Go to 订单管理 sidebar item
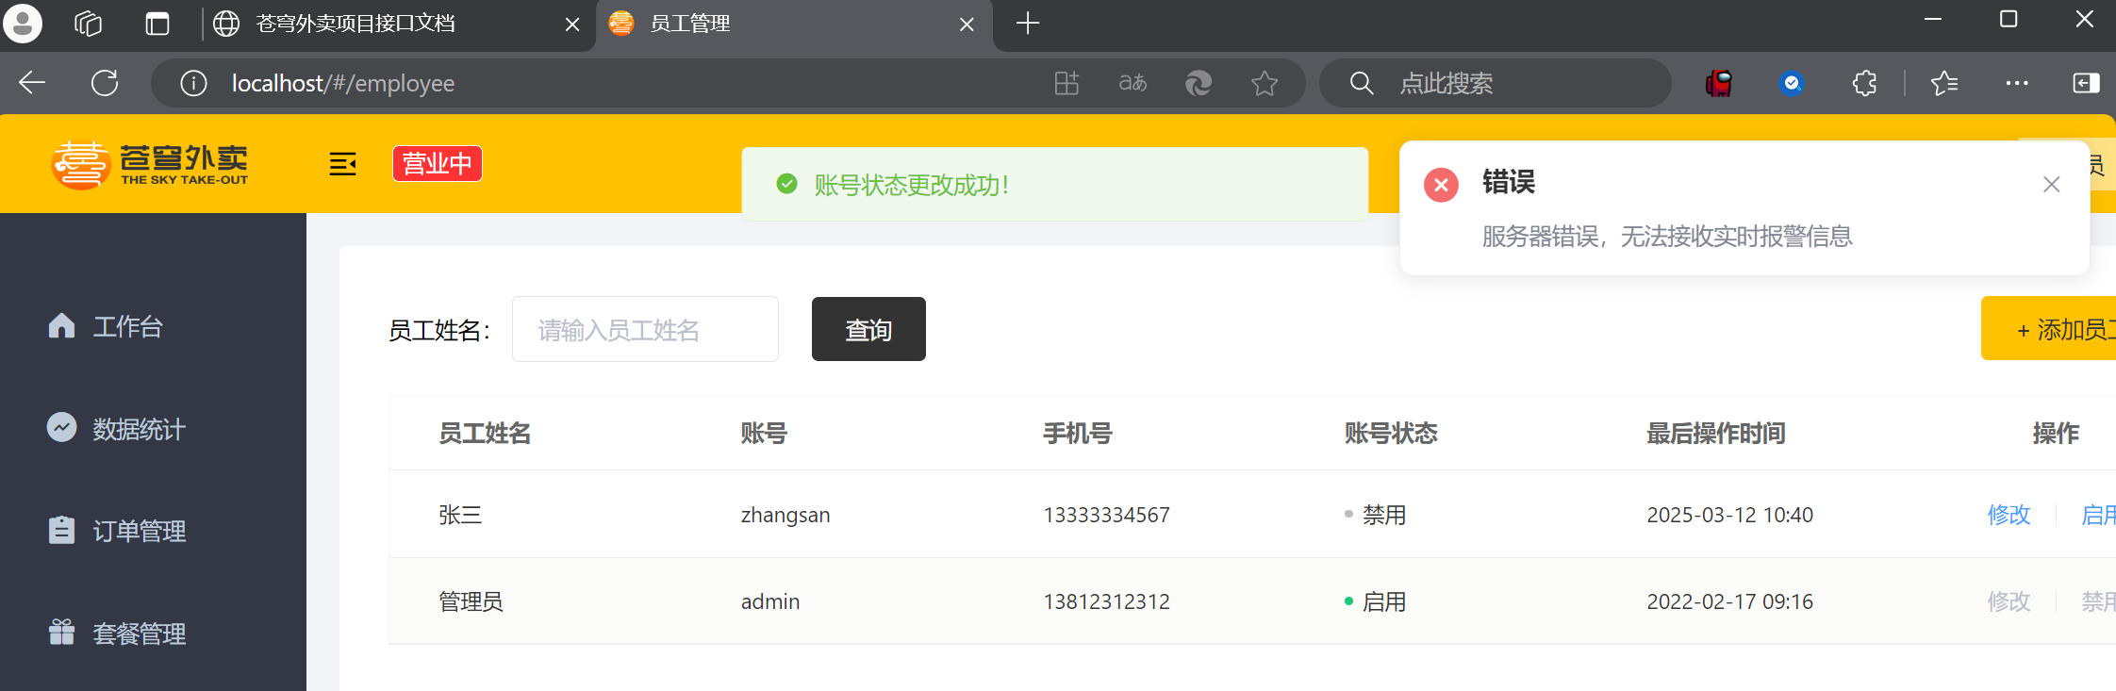Viewport: 2116px width, 691px height. pyautogui.click(x=139, y=531)
